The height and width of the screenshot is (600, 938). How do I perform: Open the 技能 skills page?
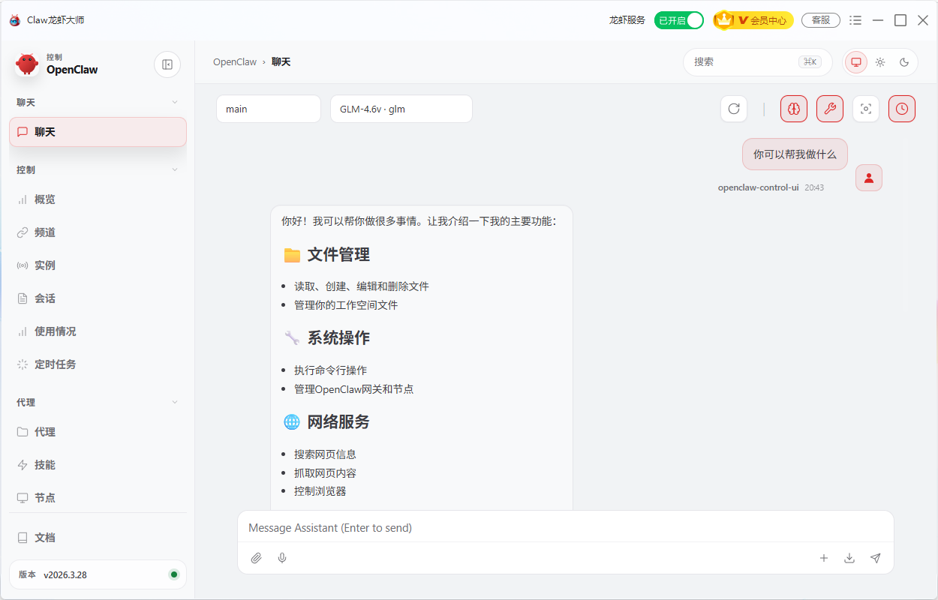(x=98, y=465)
